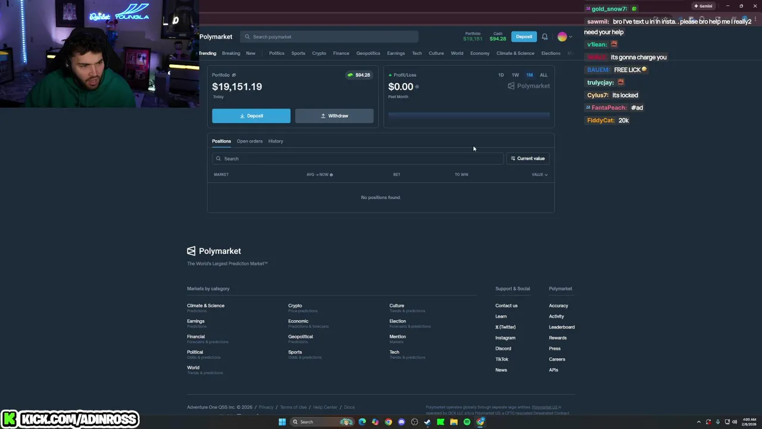Open Cash balance in header

tap(498, 36)
